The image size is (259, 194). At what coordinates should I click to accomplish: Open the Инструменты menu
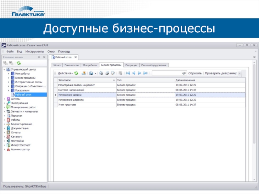point(35,51)
